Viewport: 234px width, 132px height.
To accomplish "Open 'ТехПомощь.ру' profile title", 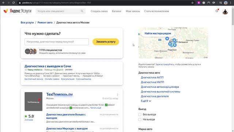I will click(59, 94).
